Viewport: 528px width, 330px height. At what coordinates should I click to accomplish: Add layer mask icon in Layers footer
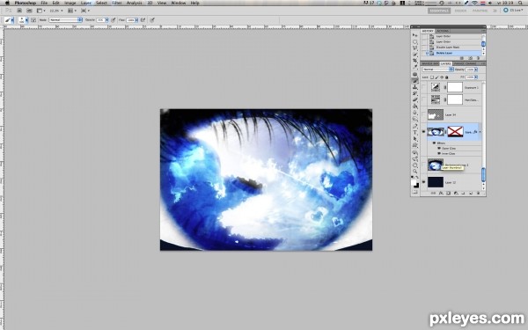click(x=449, y=193)
